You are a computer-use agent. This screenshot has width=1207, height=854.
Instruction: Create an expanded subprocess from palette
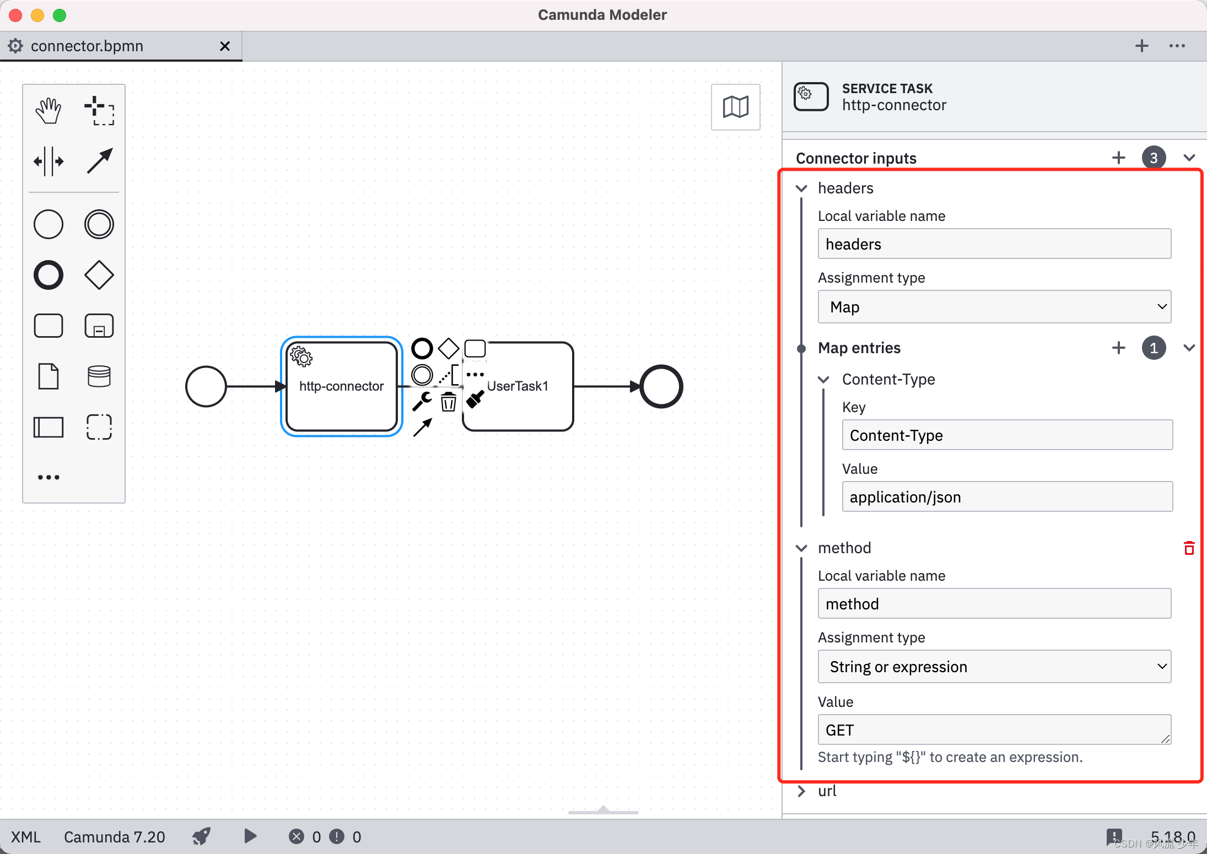pyautogui.click(x=99, y=326)
